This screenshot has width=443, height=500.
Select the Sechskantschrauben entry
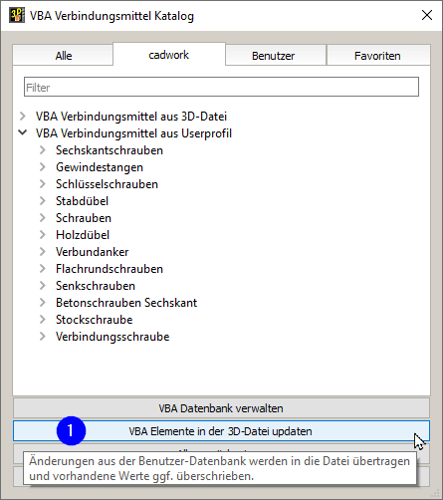[x=110, y=150]
